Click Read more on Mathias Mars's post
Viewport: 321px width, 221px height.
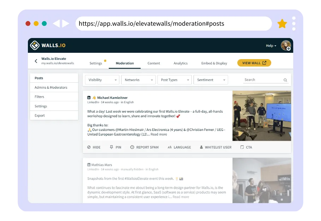tap(181, 197)
